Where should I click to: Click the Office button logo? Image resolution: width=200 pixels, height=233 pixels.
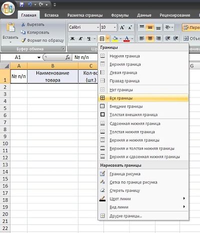(x=8, y=9)
